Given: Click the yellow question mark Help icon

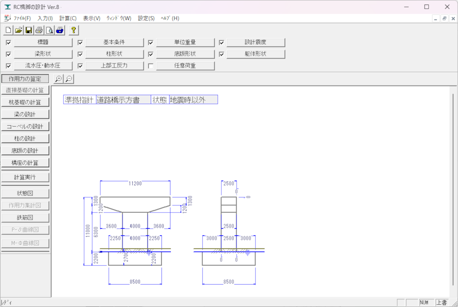Looking at the screenshot, I should tap(74, 30).
